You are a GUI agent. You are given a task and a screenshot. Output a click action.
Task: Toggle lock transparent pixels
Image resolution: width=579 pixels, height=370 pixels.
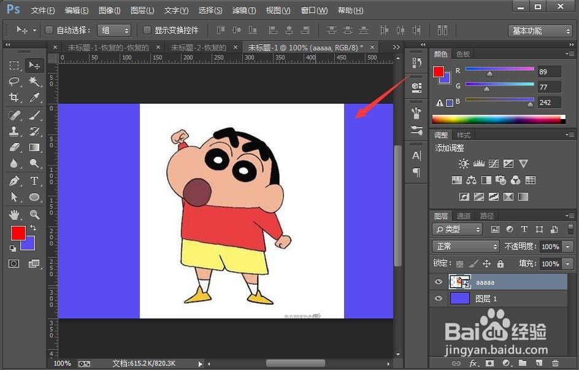coord(460,264)
